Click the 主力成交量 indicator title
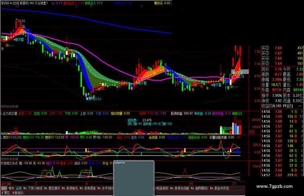The width and height of the screenshot is (304, 196). coord(9,113)
